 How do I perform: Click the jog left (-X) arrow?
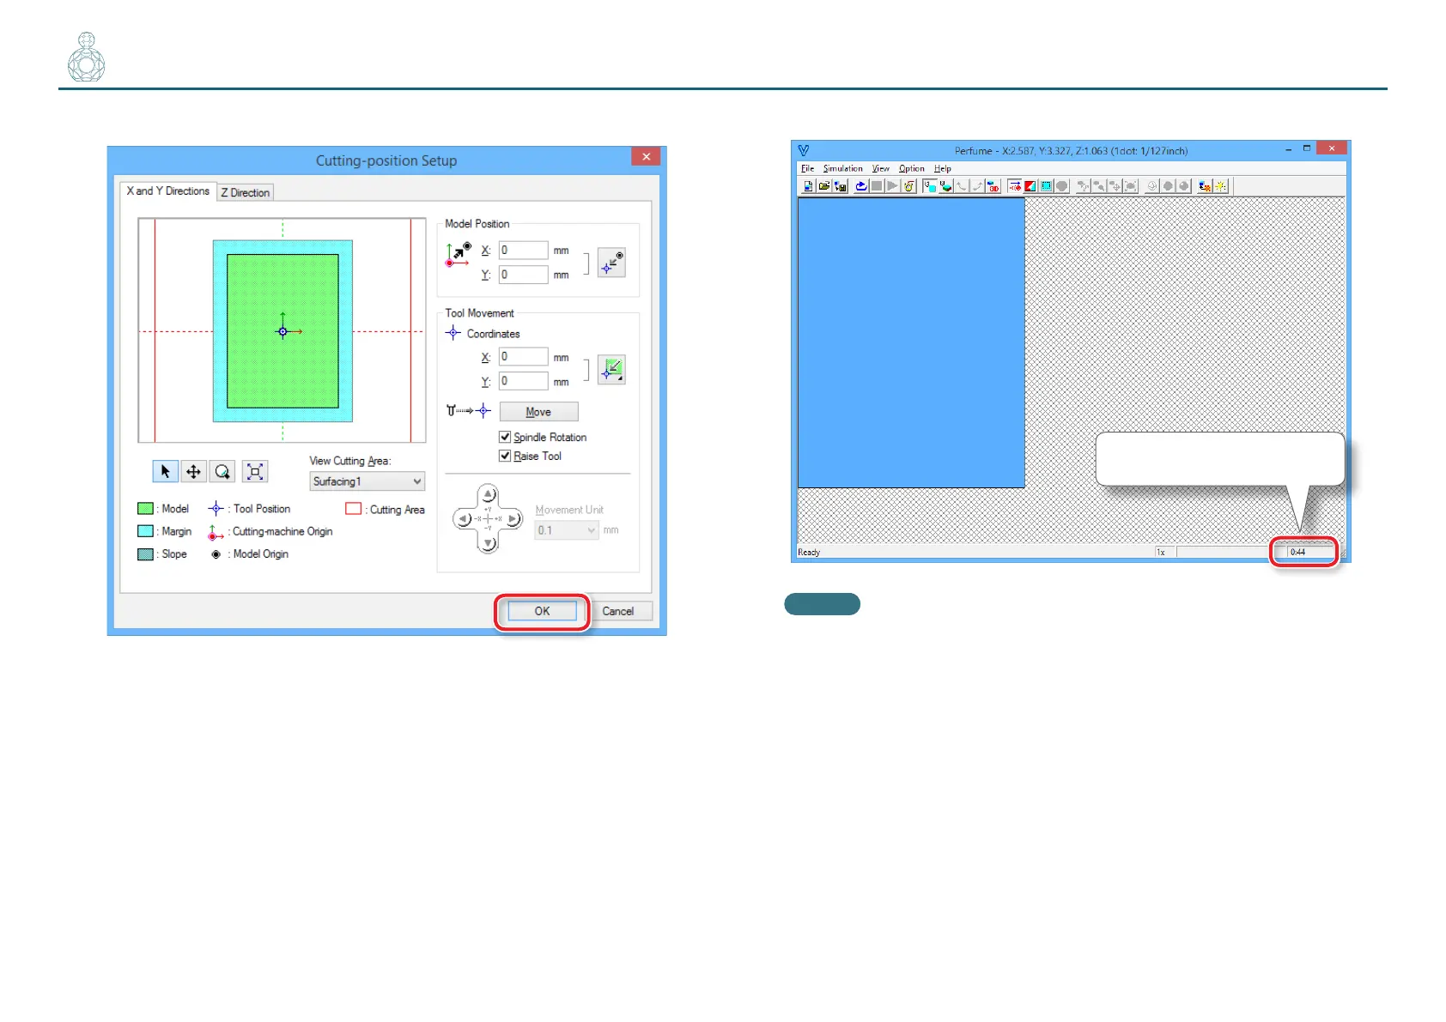pos(464,519)
